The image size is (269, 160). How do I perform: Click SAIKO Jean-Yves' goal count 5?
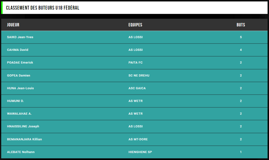pyautogui.click(x=241, y=37)
